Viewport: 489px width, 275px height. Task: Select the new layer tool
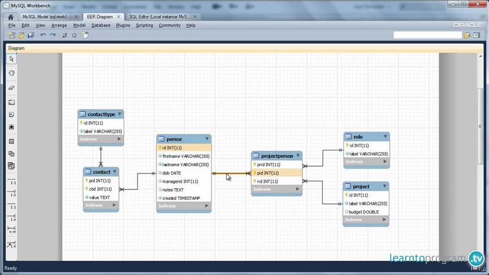coord(12,102)
